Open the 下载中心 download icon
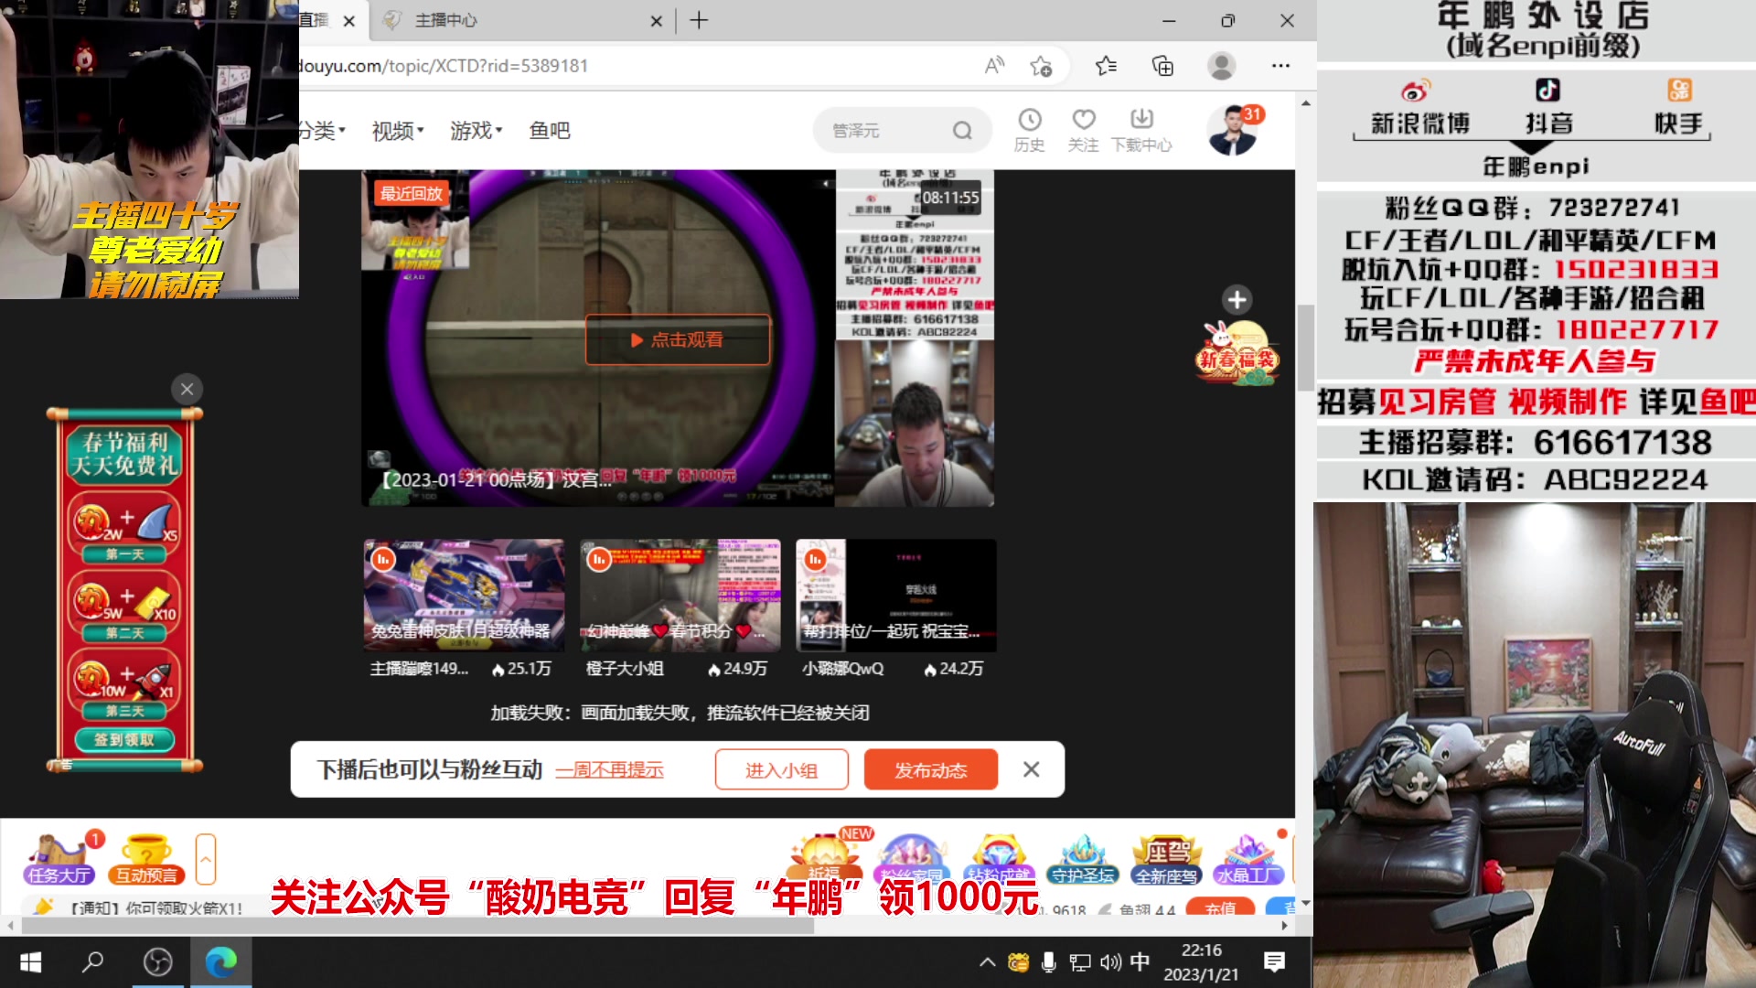 [1141, 130]
